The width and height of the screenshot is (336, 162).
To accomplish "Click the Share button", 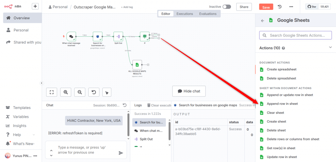I will click(x=244, y=7).
